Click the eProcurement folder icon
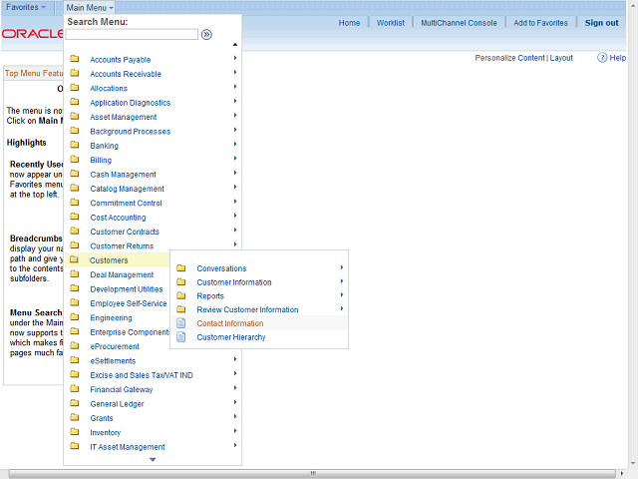638x479 pixels. (x=75, y=345)
